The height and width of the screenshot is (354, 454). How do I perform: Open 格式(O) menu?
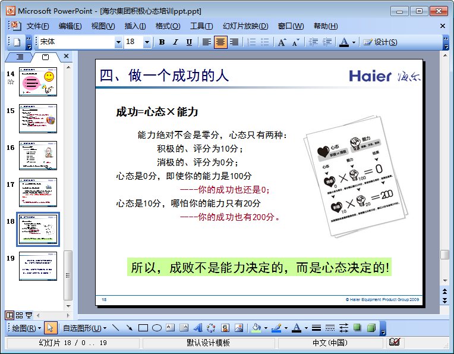168,26
